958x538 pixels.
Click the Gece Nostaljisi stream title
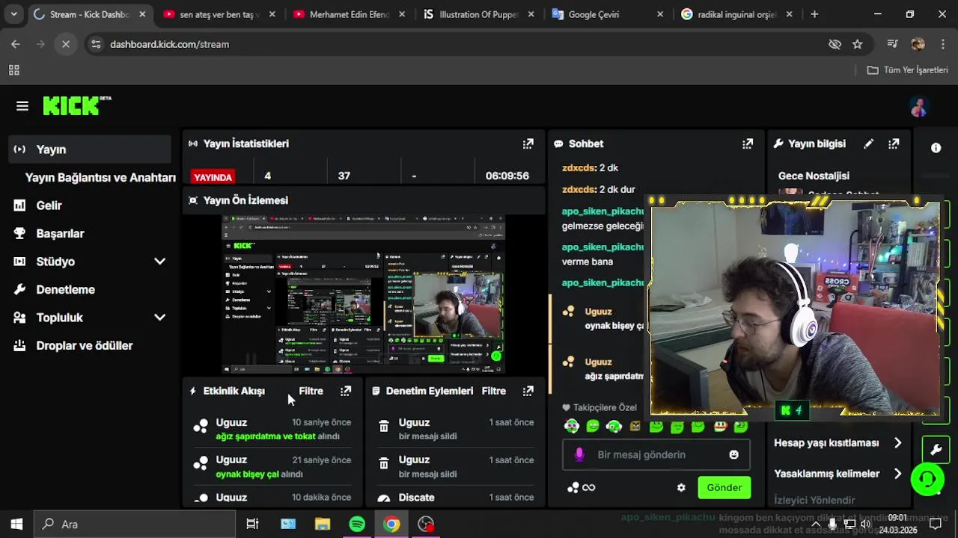pyautogui.click(x=814, y=176)
